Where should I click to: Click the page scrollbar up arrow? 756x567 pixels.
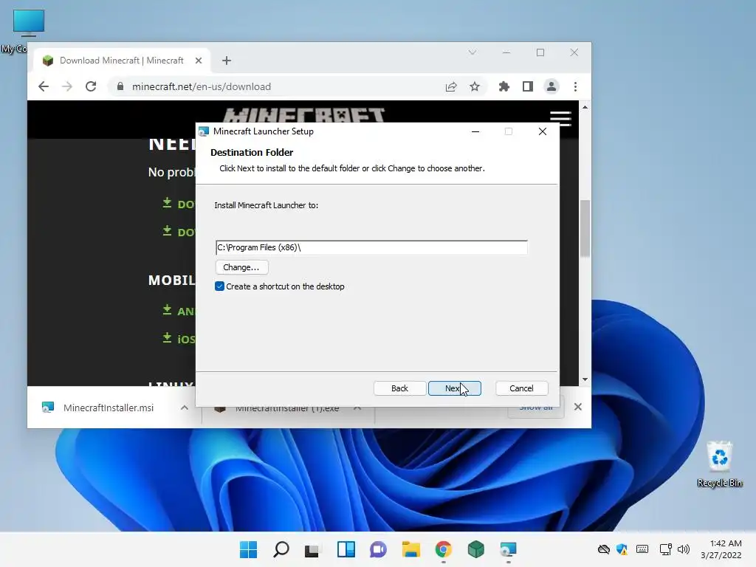(x=585, y=107)
